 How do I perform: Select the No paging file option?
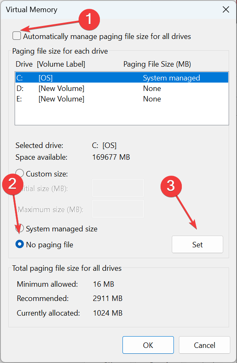point(20,244)
